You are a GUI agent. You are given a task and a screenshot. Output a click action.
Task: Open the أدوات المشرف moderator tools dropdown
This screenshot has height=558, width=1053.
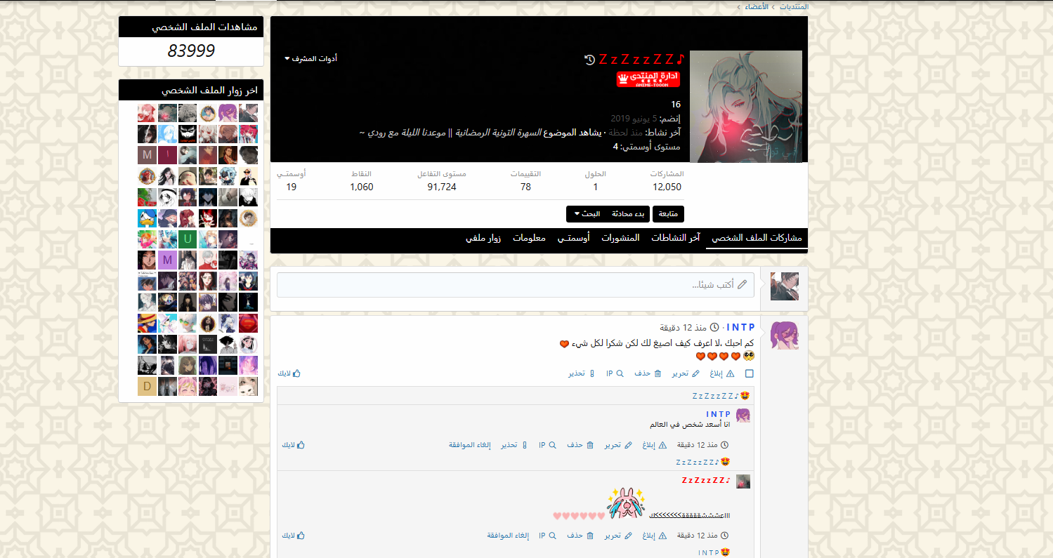(310, 58)
